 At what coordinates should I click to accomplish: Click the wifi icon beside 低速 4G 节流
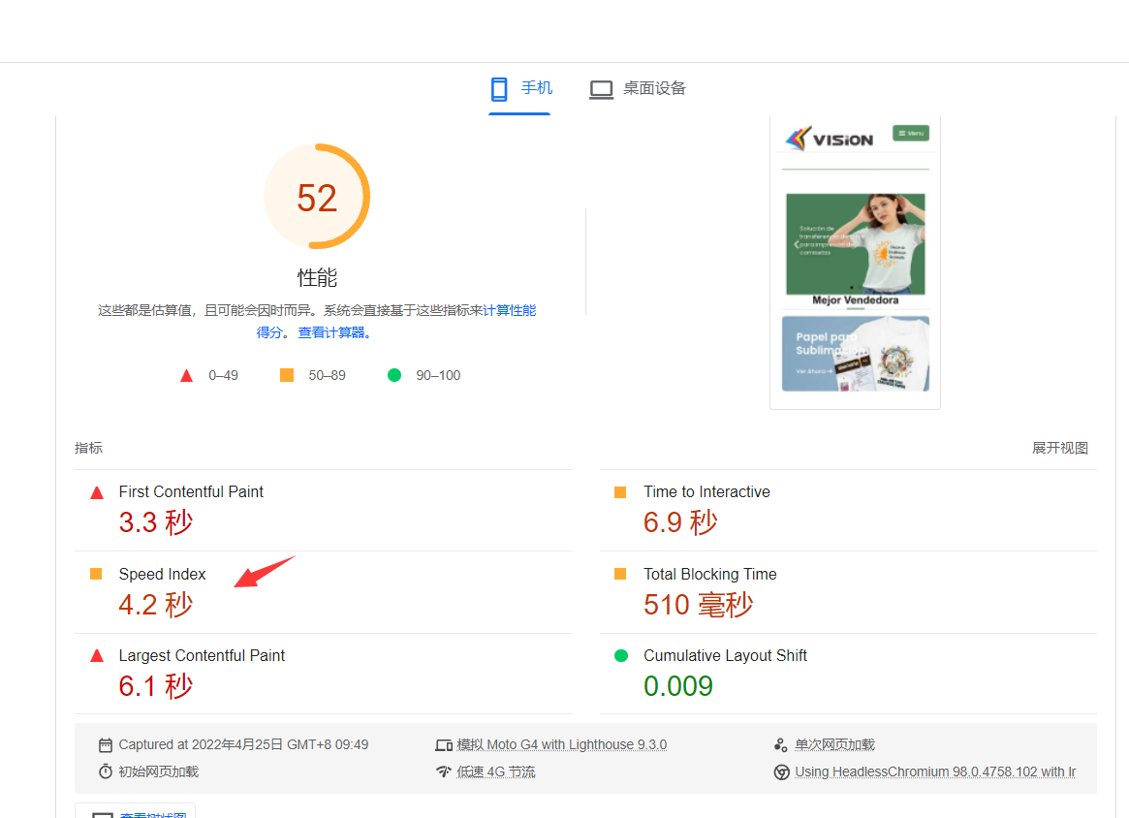point(444,771)
